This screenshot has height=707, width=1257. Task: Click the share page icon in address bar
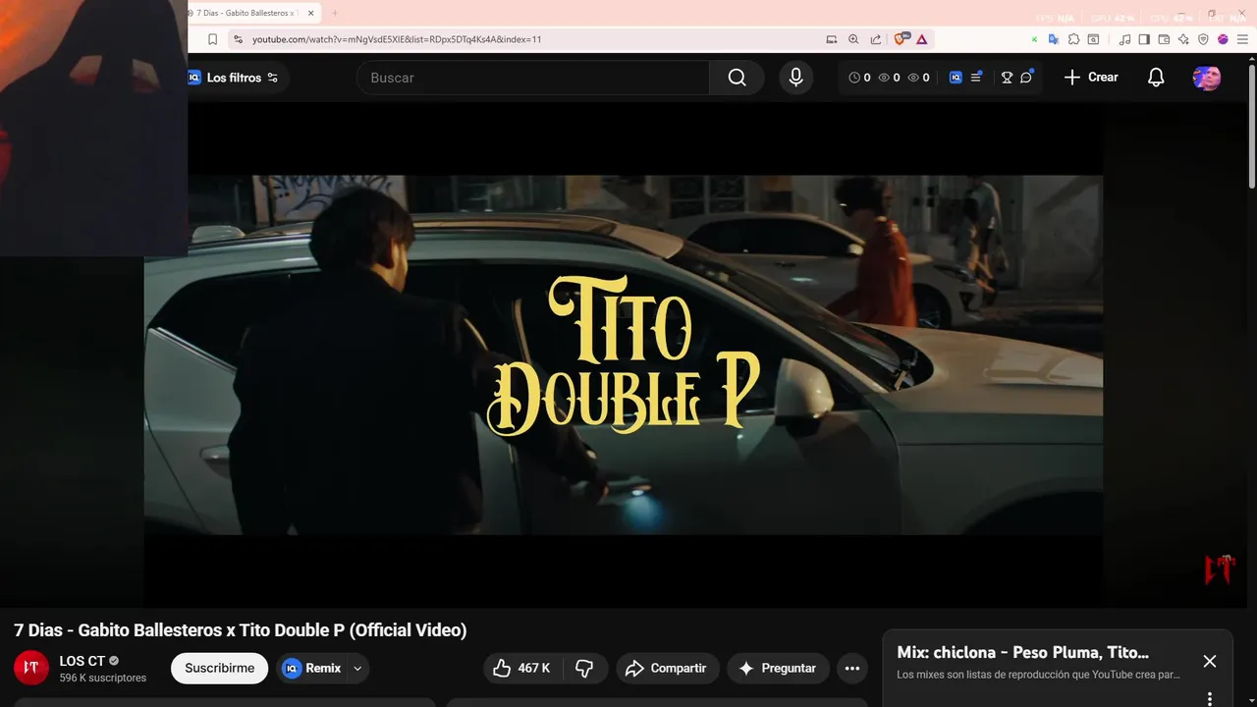[x=875, y=39]
